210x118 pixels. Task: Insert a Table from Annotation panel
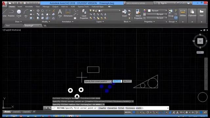[x=75, y=18]
